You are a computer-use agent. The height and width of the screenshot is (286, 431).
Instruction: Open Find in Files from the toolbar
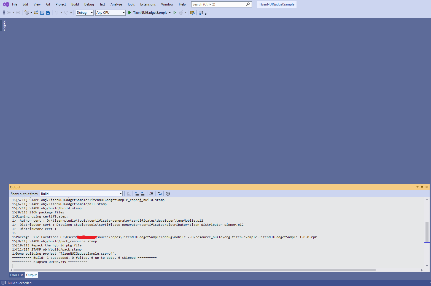192,13
